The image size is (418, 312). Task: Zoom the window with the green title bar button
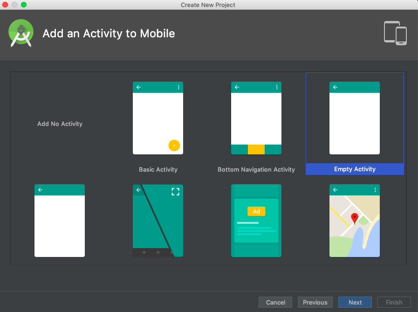tap(24, 5)
